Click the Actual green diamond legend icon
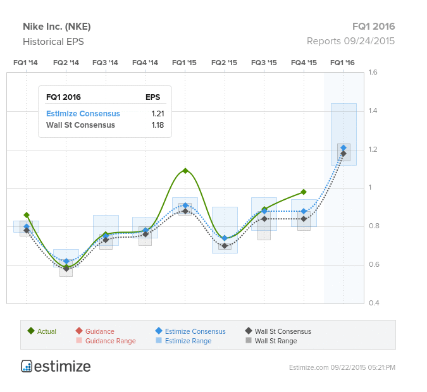The width and height of the screenshot is (427, 392). [x=31, y=331]
